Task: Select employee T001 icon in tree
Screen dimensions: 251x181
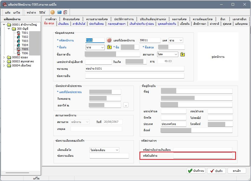Action: 19,33
